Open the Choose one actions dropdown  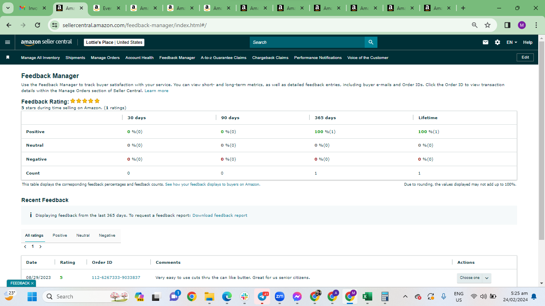pyautogui.click(x=474, y=278)
